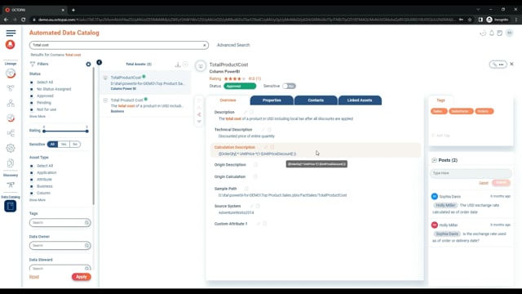Click the notifications bell icon
Image resolution: width=522 pixels, height=294 pixels.
tap(491, 33)
